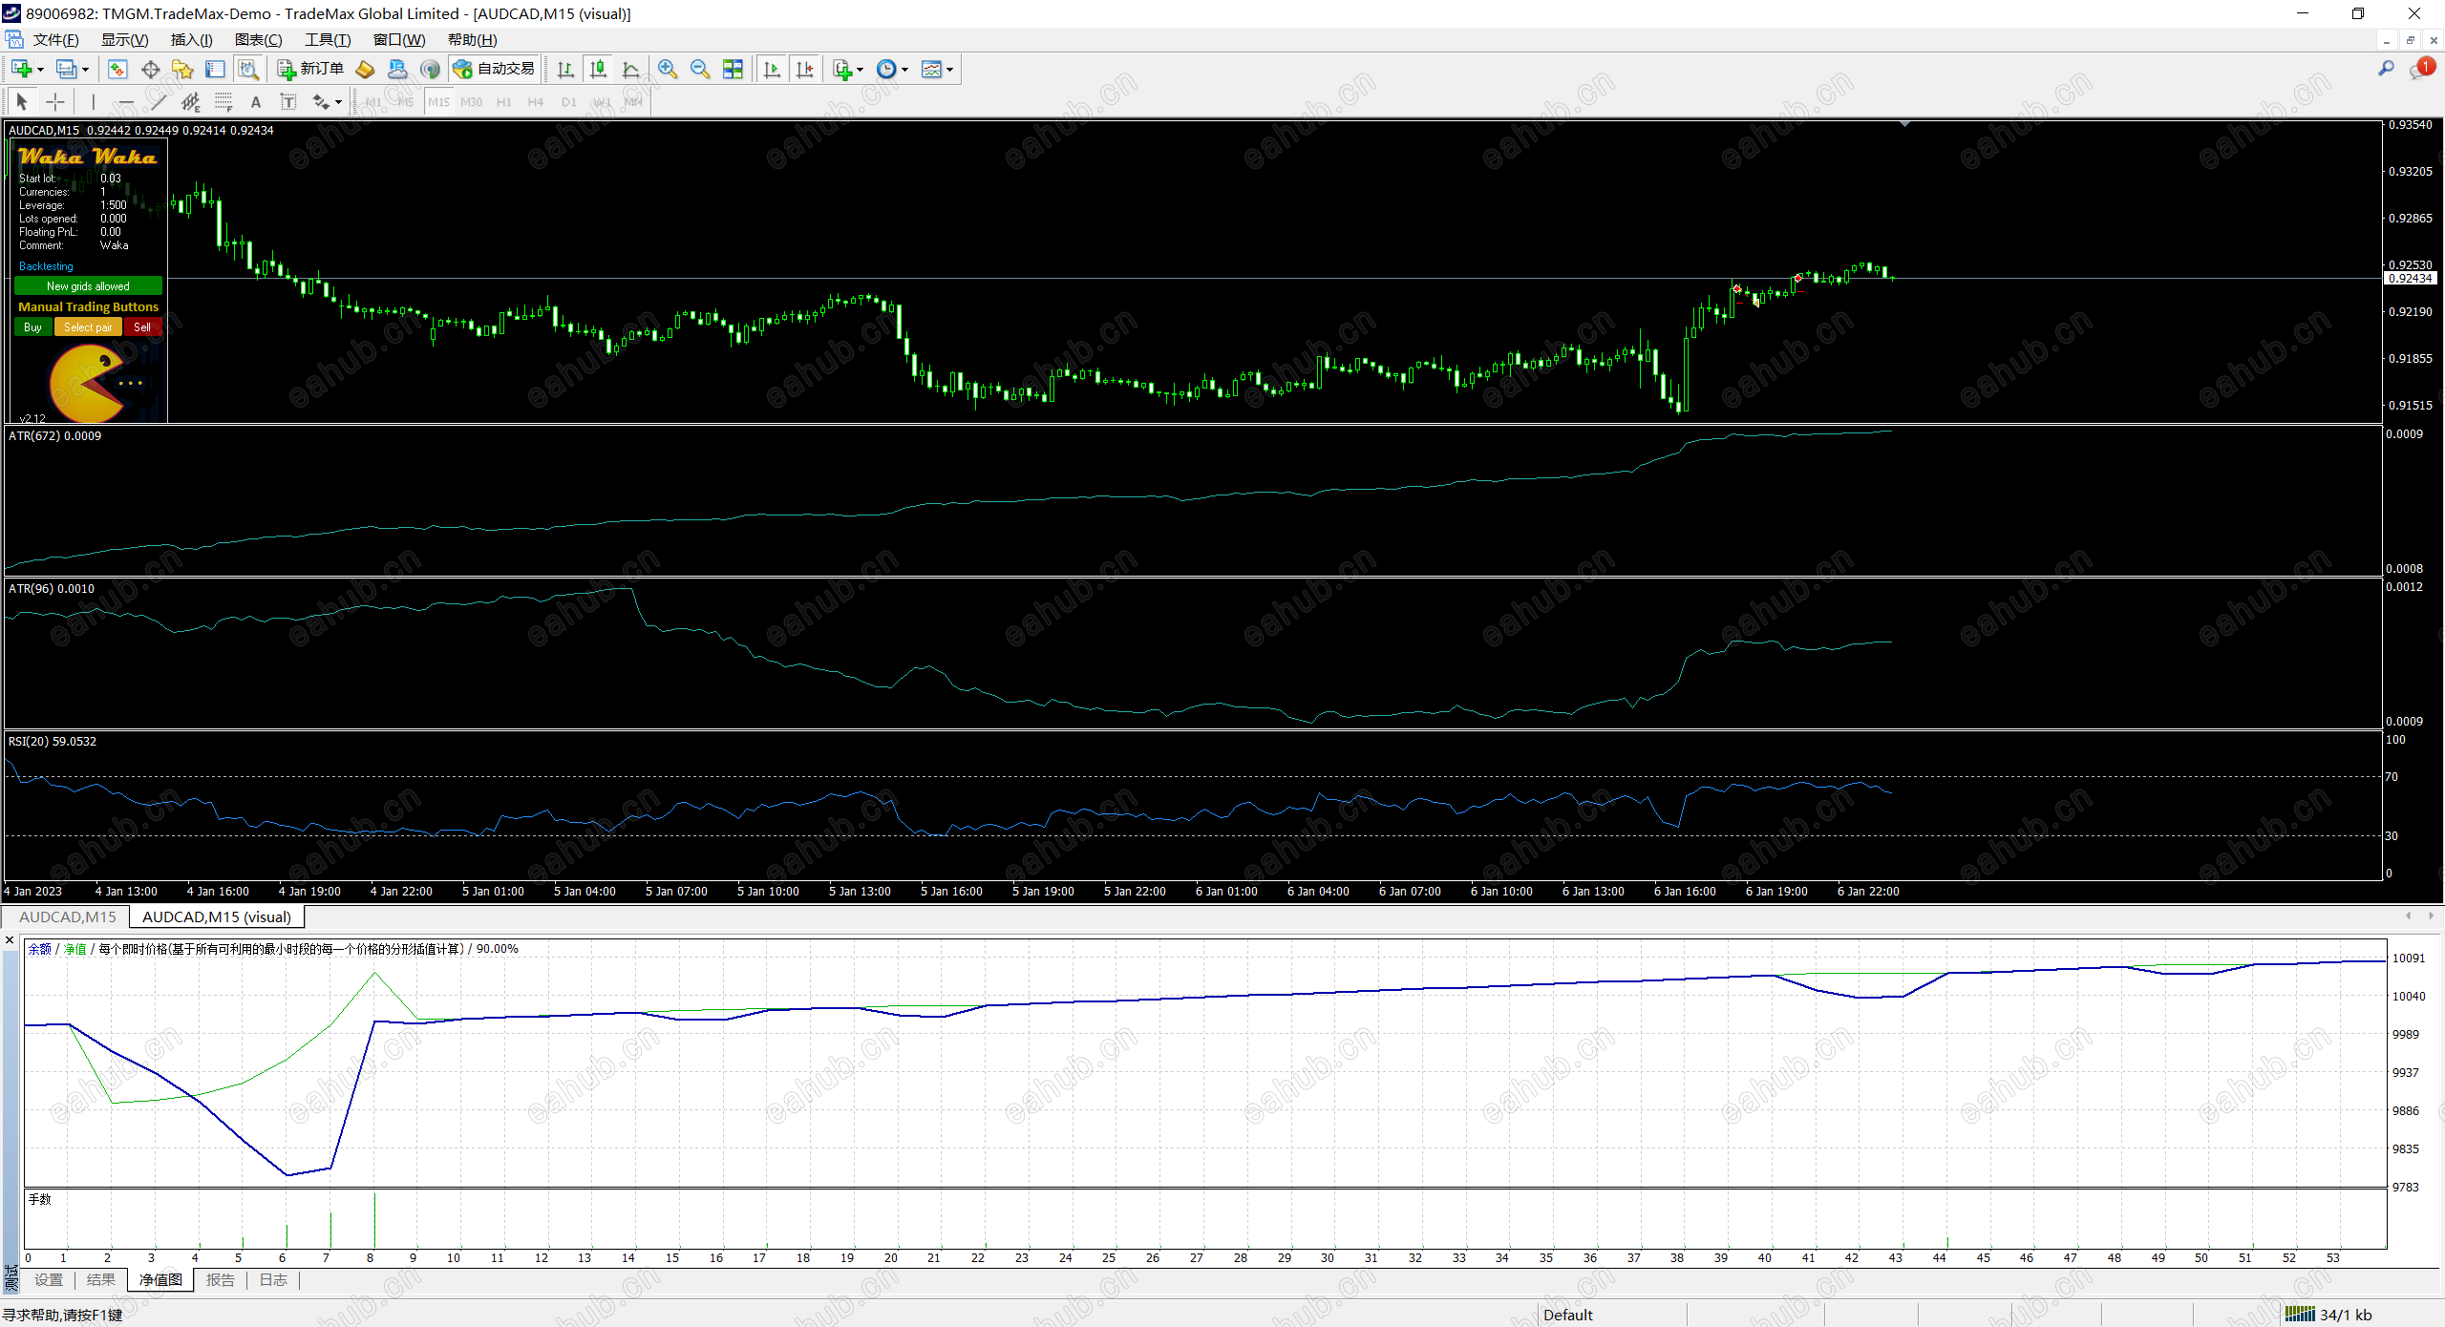Select the Fibonacci retracement tool
This screenshot has height=1327, width=2445.
(223, 101)
